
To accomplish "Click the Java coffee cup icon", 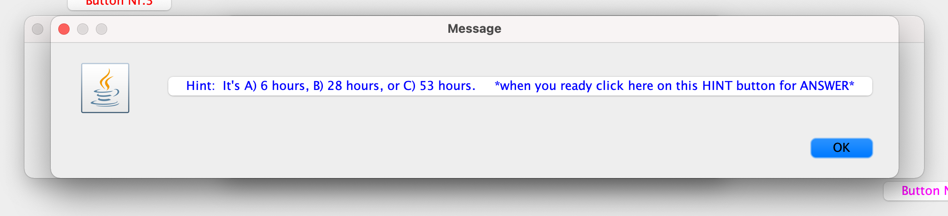I will point(105,88).
